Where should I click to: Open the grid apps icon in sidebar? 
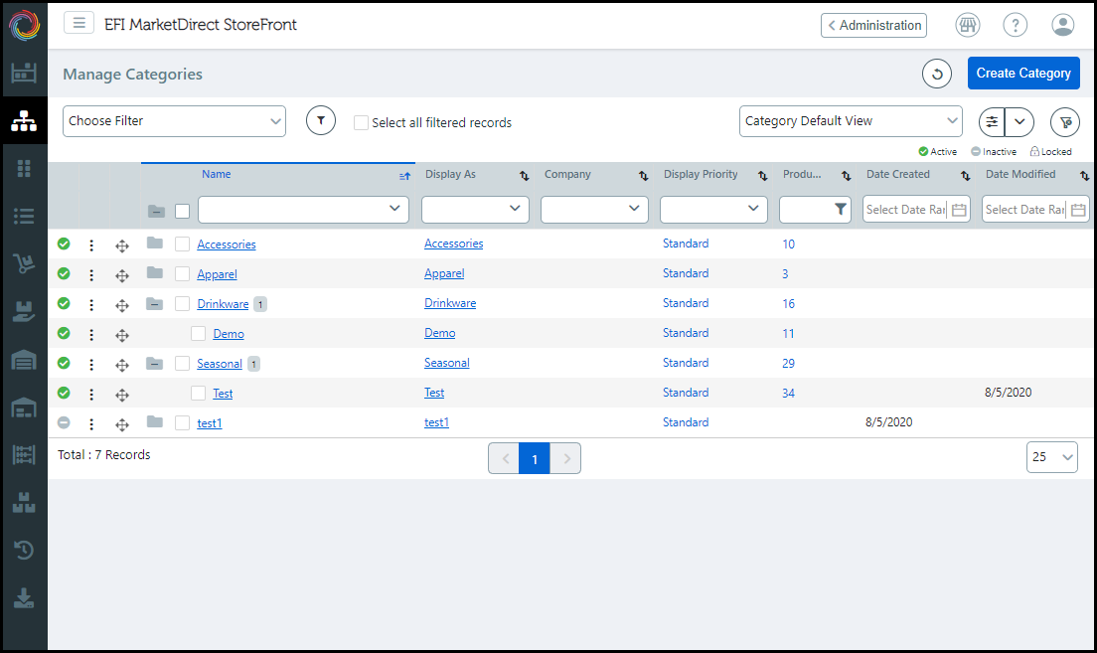pyautogui.click(x=24, y=169)
